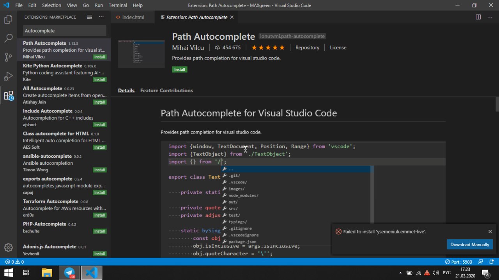The image size is (499, 280).
Task: Open the Search view in activity bar
Action: coord(8,38)
